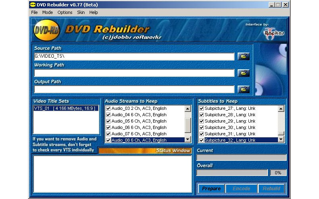
Task: Toggle Audio_08 6 Ch checkbox
Action: click(108, 140)
